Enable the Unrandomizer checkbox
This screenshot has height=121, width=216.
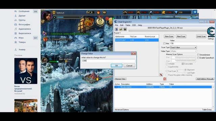pyautogui.click(x=198, y=55)
